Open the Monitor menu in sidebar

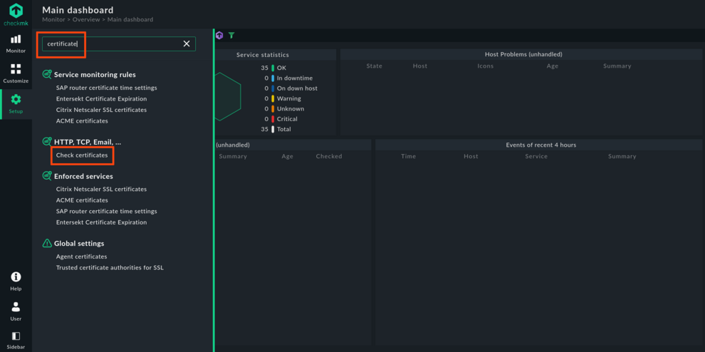16,43
